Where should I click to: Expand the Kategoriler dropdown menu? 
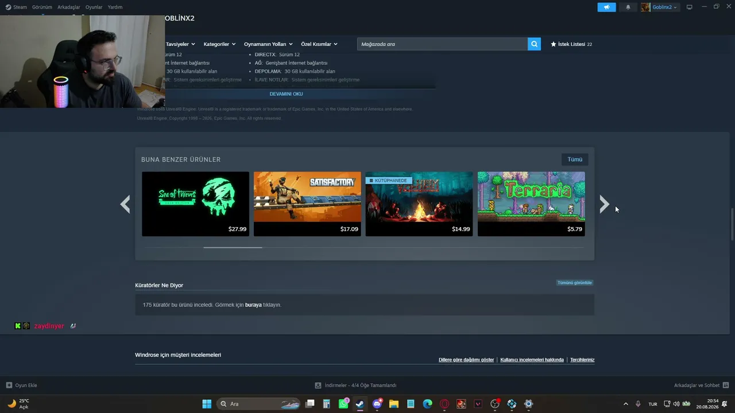click(x=219, y=44)
